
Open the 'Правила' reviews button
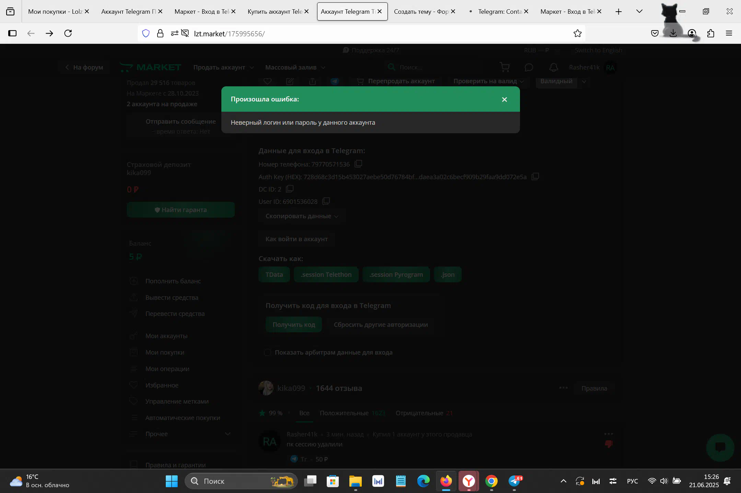[x=594, y=389]
